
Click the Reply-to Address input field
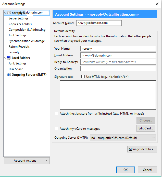click(x=118, y=62)
